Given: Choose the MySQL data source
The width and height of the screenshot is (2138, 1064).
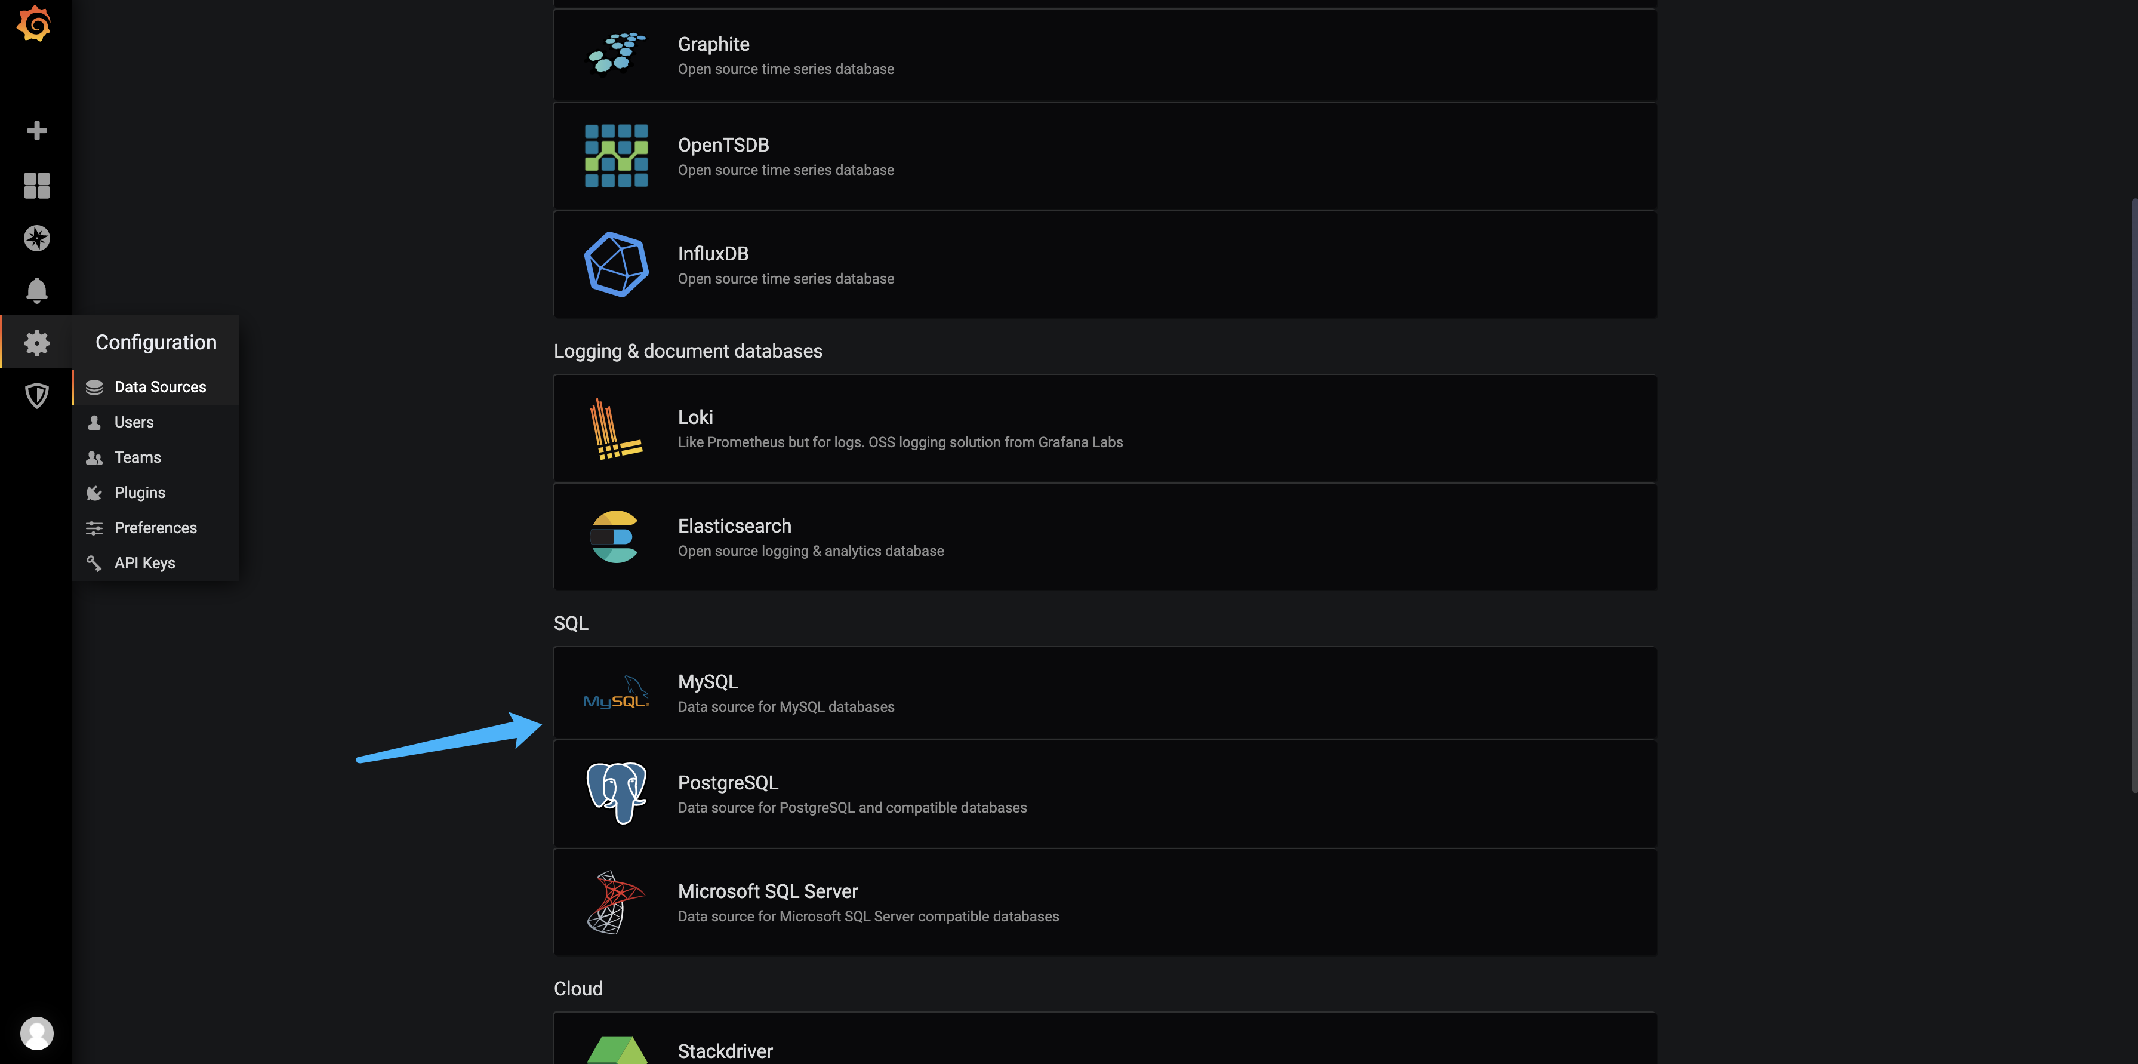Looking at the screenshot, I should (x=1104, y=693).
